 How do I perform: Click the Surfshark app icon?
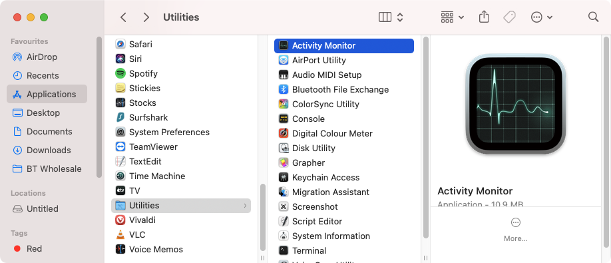120,117
